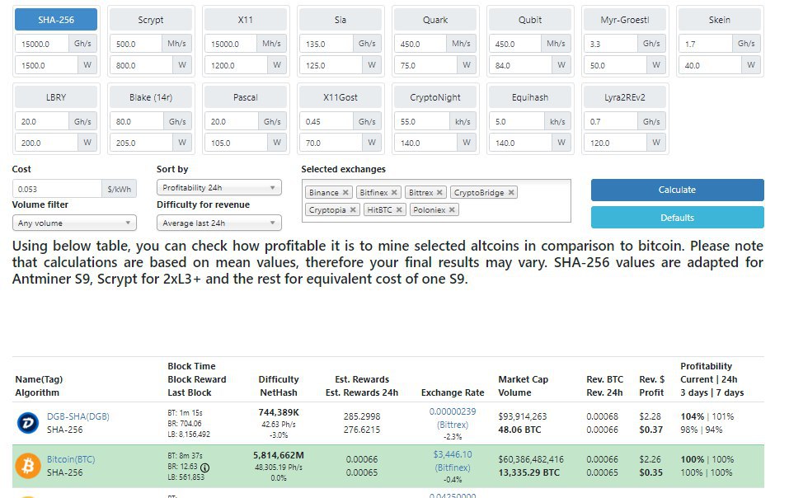This screenshot has width=789, height=498.
Task: Enable the Sia algorithm
Action: pos(340,20)
